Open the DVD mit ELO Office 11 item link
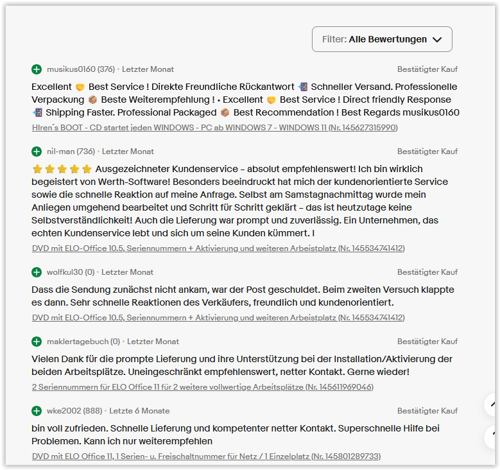This screenshot has height=470, width=500. (206, 457)
